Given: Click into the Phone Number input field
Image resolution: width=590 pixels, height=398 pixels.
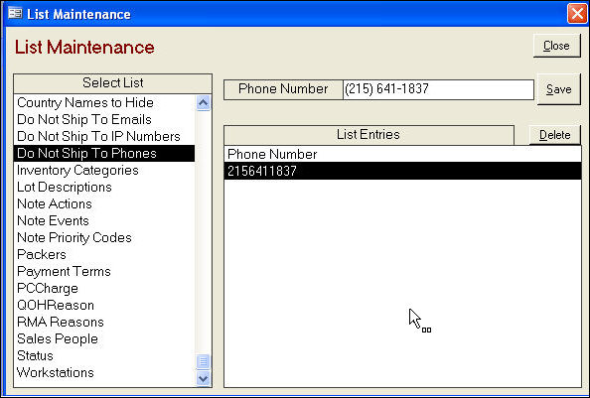Looking at the screenshot, I should coord(438,89).
